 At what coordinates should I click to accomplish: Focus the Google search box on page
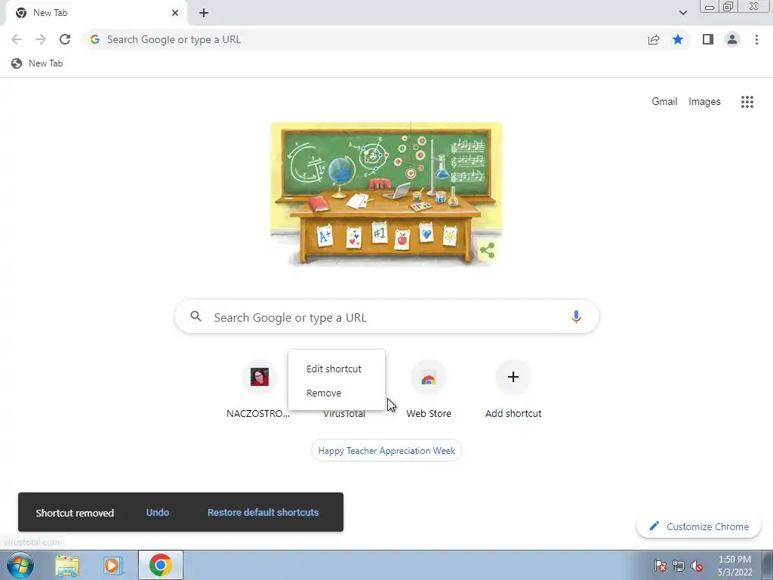click(386, 317)
